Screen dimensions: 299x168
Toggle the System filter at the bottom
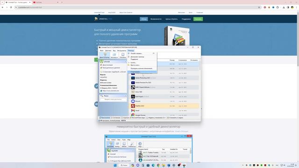tap(115, 118)
